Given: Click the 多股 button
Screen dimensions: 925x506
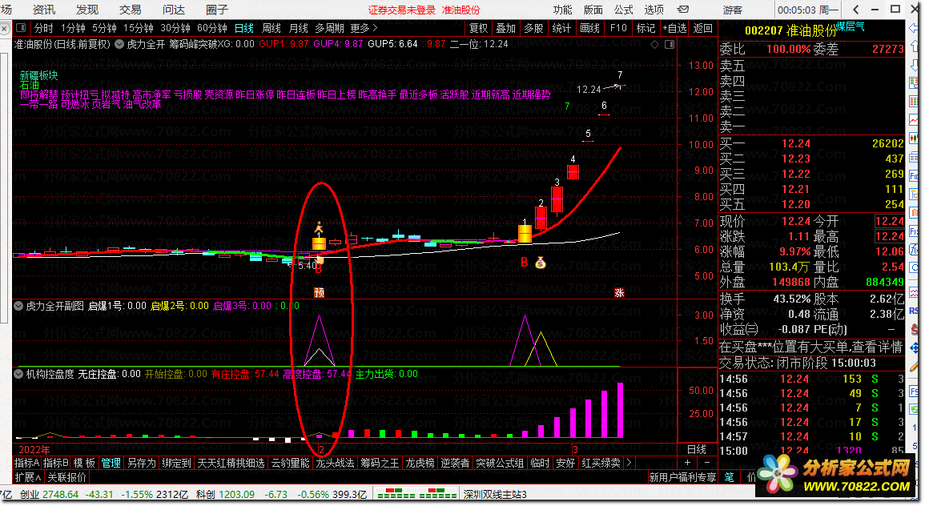Looking at the screenshot, I should click(x=533, y=28).
